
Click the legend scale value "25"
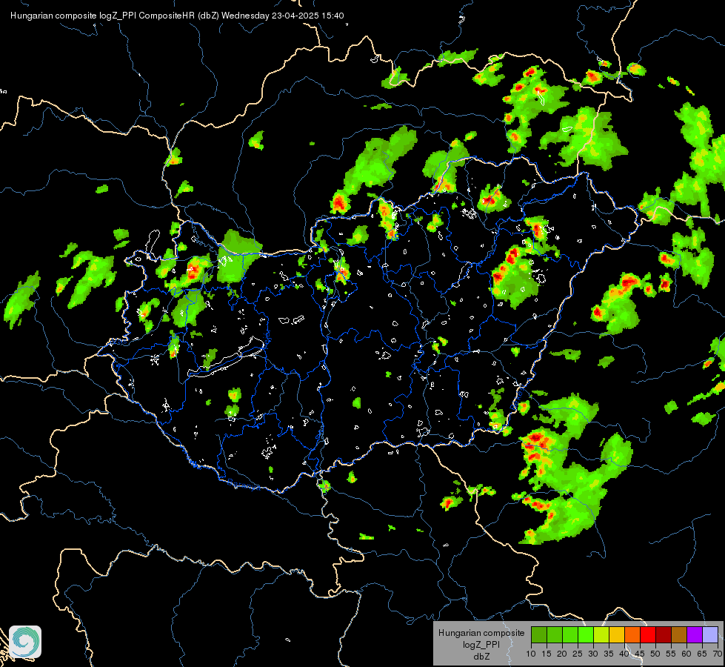pyautogui.click(x=578, y=654)
